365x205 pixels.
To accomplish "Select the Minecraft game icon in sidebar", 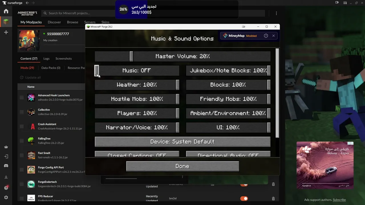I will coord(6,22).
